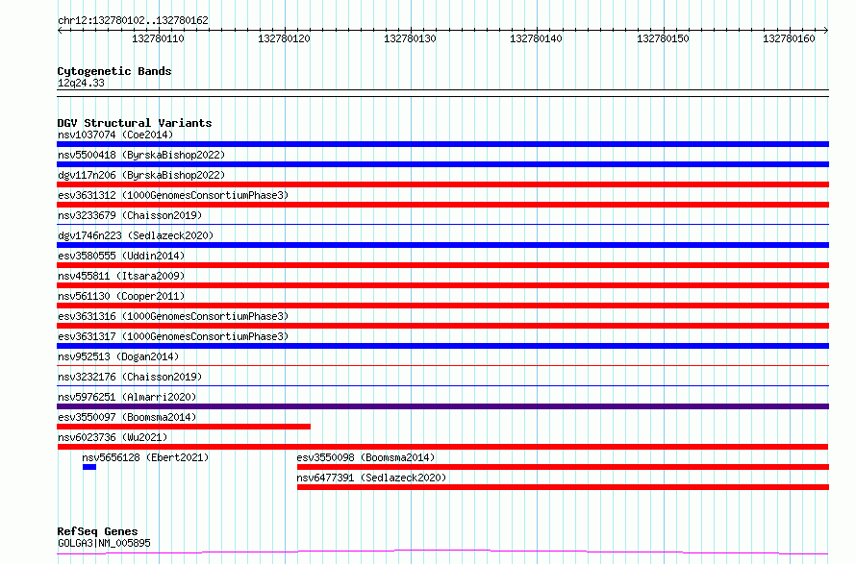This screenshot has width=856, height=564.
Task: Click esv3631317 (1000GenomesConsortiumPhase3) label
Action: coord(173,336)
